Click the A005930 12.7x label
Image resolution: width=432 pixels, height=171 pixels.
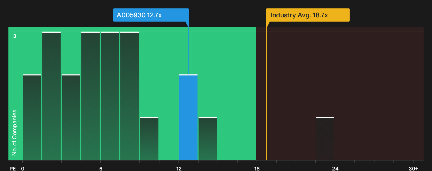coord(151,15)
